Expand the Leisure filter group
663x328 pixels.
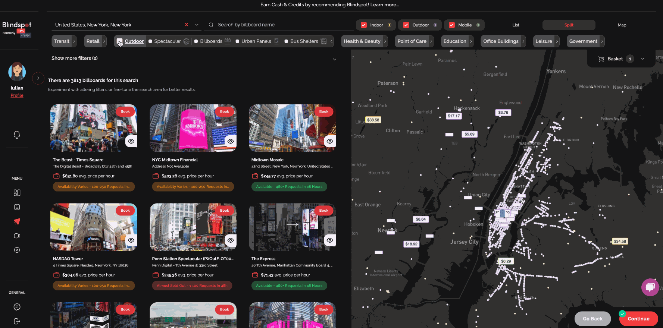tap(557, 41)
